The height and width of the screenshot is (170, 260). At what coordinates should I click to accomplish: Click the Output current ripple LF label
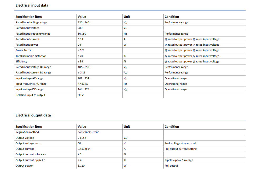pos(30,160)
